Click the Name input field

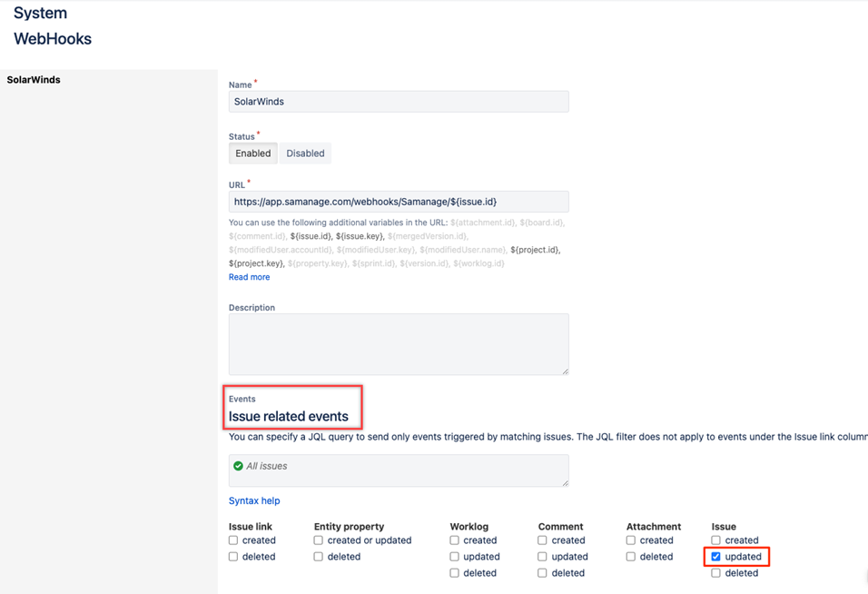click(x=399, y=102)
